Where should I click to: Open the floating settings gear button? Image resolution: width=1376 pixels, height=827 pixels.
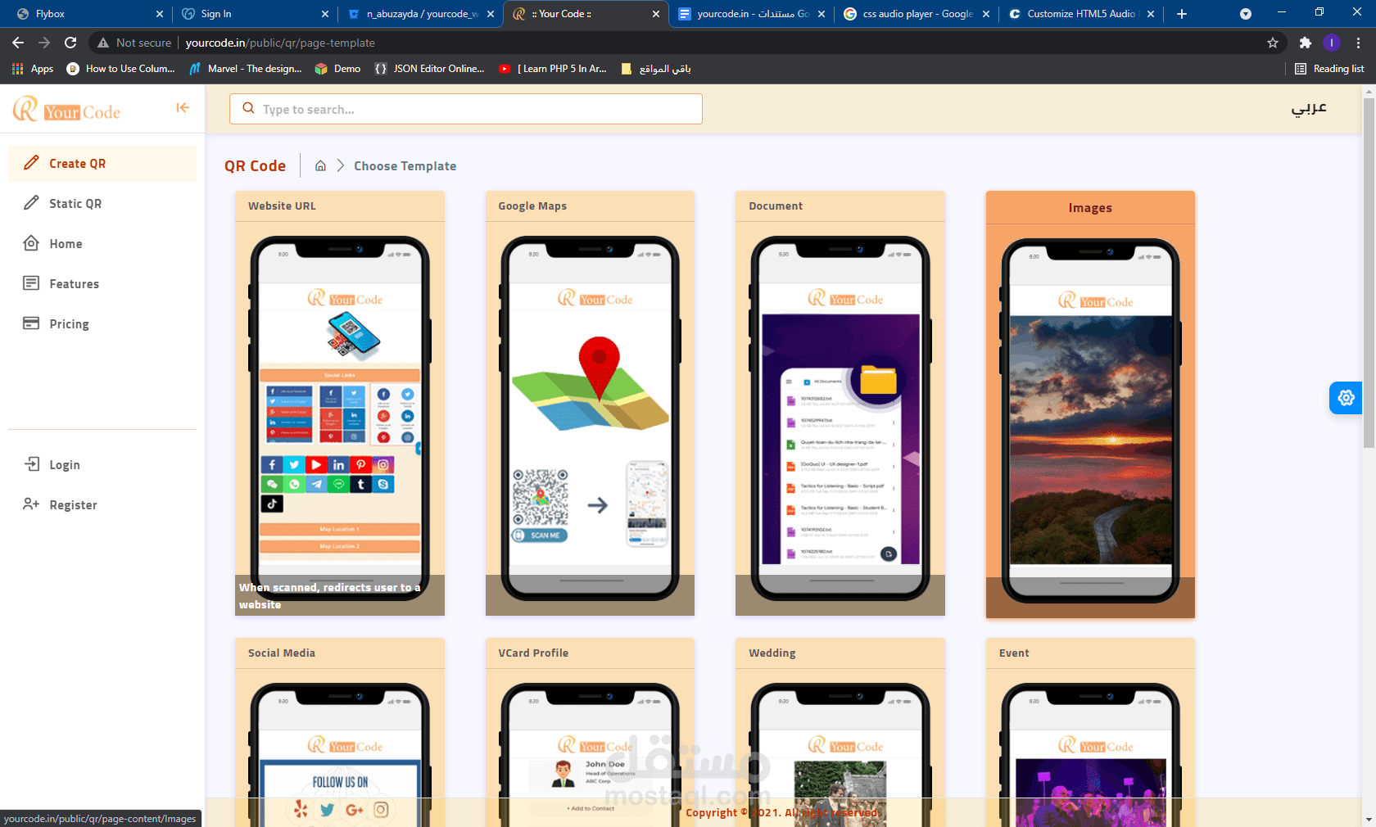(x=1346, y=398)
